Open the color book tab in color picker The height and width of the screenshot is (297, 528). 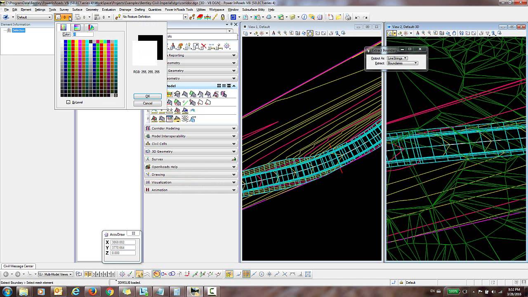pyautogui.click(x=91, y=27)
